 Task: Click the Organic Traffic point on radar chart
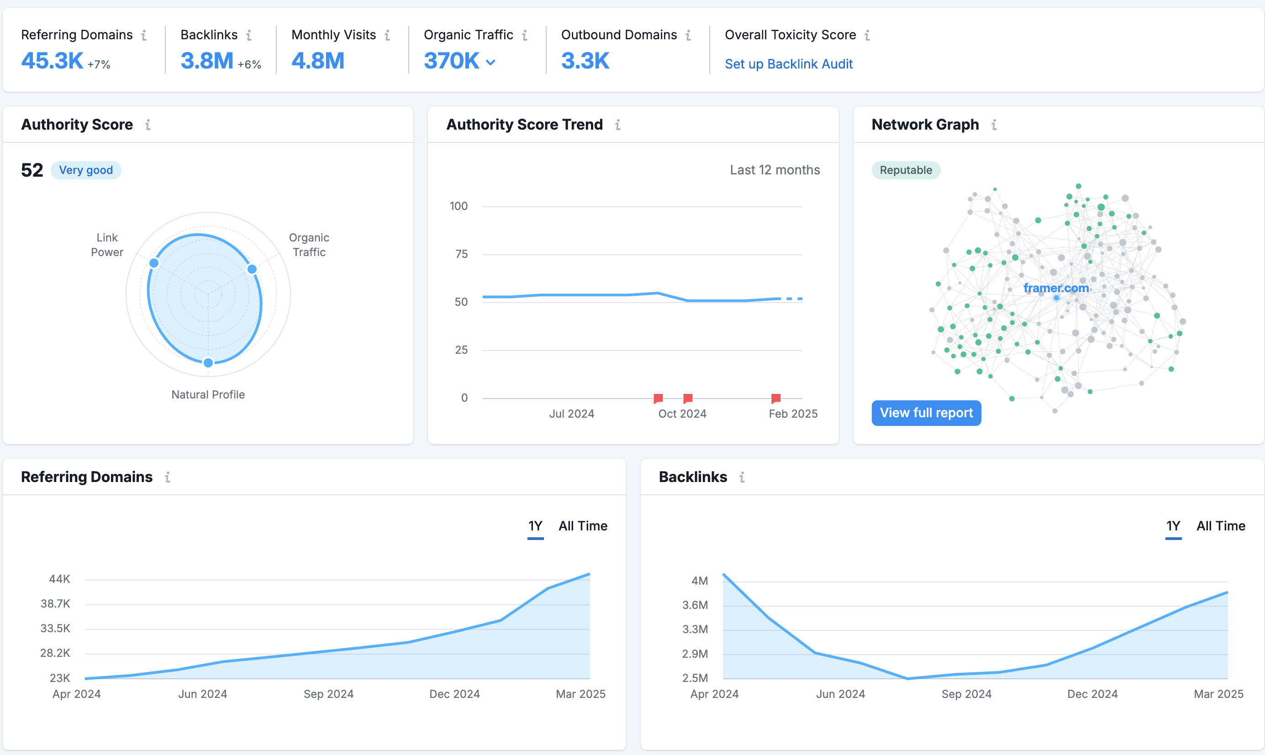point(252,269)
